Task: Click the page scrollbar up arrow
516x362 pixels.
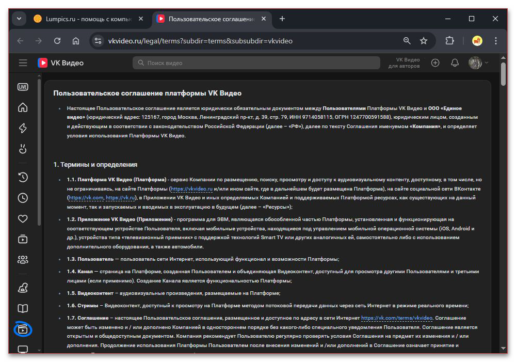Action: (503, 58)
